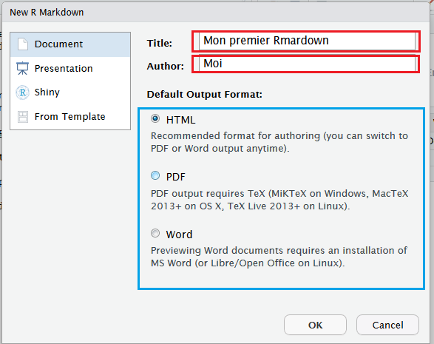Screen dimensions: 434x344
Task: Select the HTML radio button
Action: coord(155,118)
